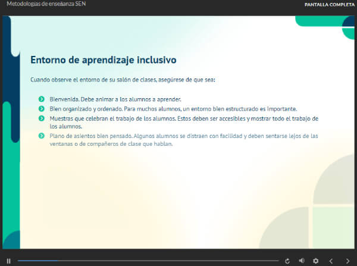Click the Plano de asientos bien pensado text
Viewport: 357px width, 266px height.
(x=184, y=140)
